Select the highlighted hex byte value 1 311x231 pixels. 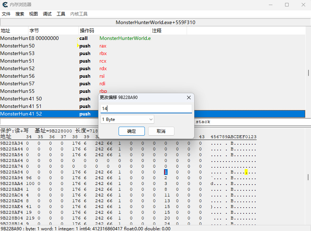tap(166, 172)
